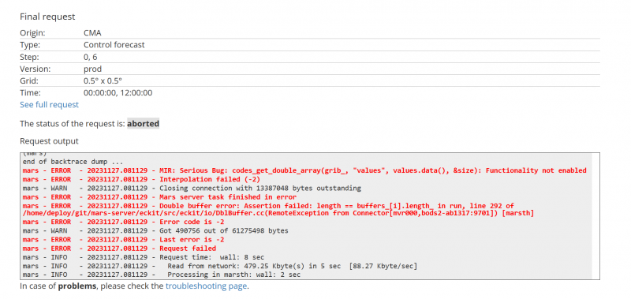
Task: Select the Origin value "CMA"
Action: pos(92,33)
